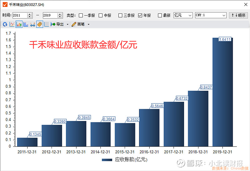Click the 0.3845 data label
This screenshot has height=171, width=250.
[84, 118]
